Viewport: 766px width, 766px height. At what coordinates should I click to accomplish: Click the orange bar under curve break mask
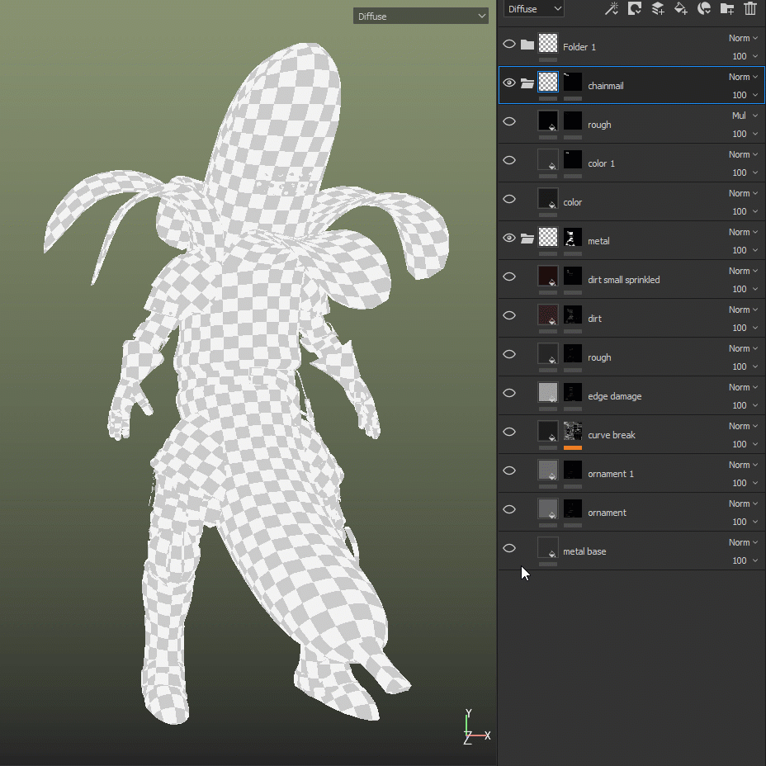(x=573, y=447)
